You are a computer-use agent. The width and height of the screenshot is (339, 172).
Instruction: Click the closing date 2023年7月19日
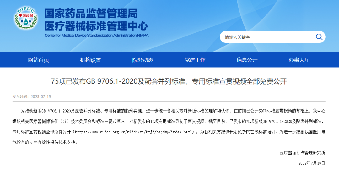pyautogui.click(x=311, y=163)
